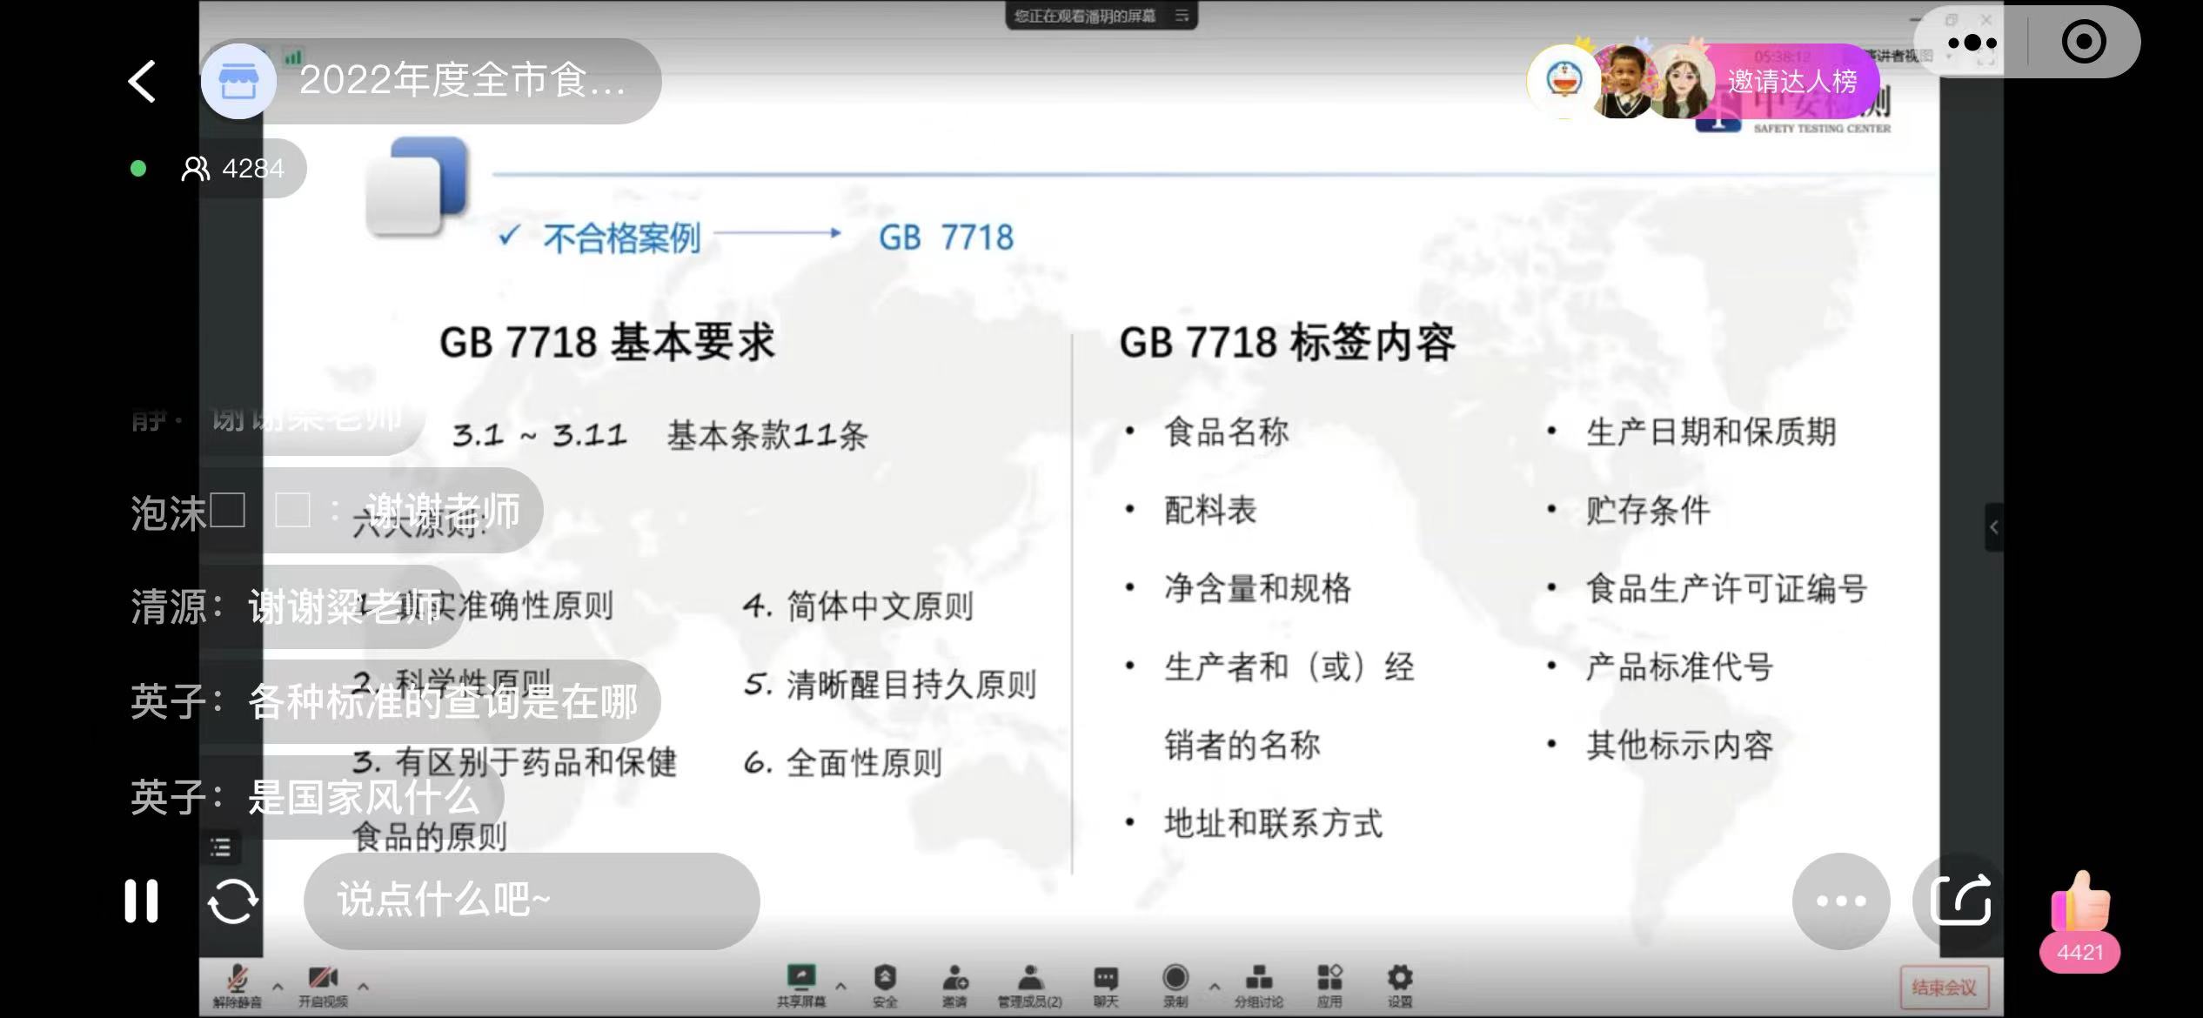Viewport: 2203px width, 1018px height.
Task: Tap the comment input field
Action: click(x=531, y=901)
